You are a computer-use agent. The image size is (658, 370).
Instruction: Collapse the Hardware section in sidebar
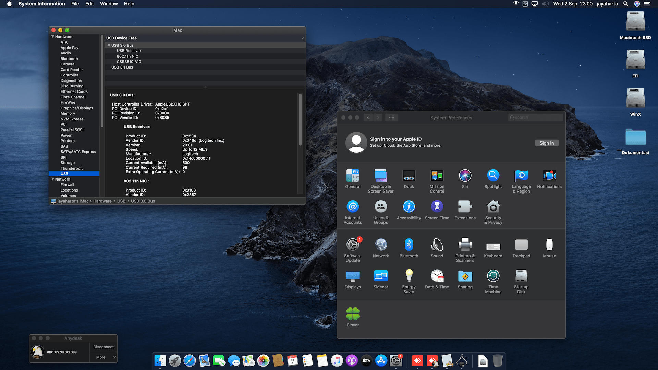click(53, 37)
